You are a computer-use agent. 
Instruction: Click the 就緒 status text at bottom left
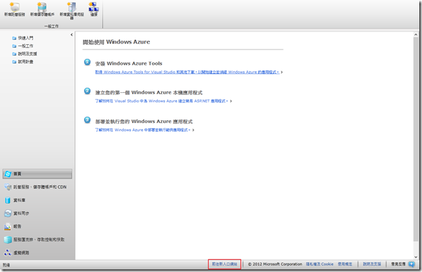6,265
